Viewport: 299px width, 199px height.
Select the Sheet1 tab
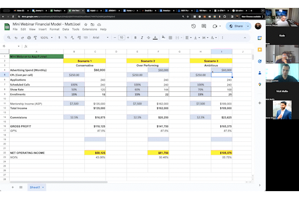click(x=37, y=187)
